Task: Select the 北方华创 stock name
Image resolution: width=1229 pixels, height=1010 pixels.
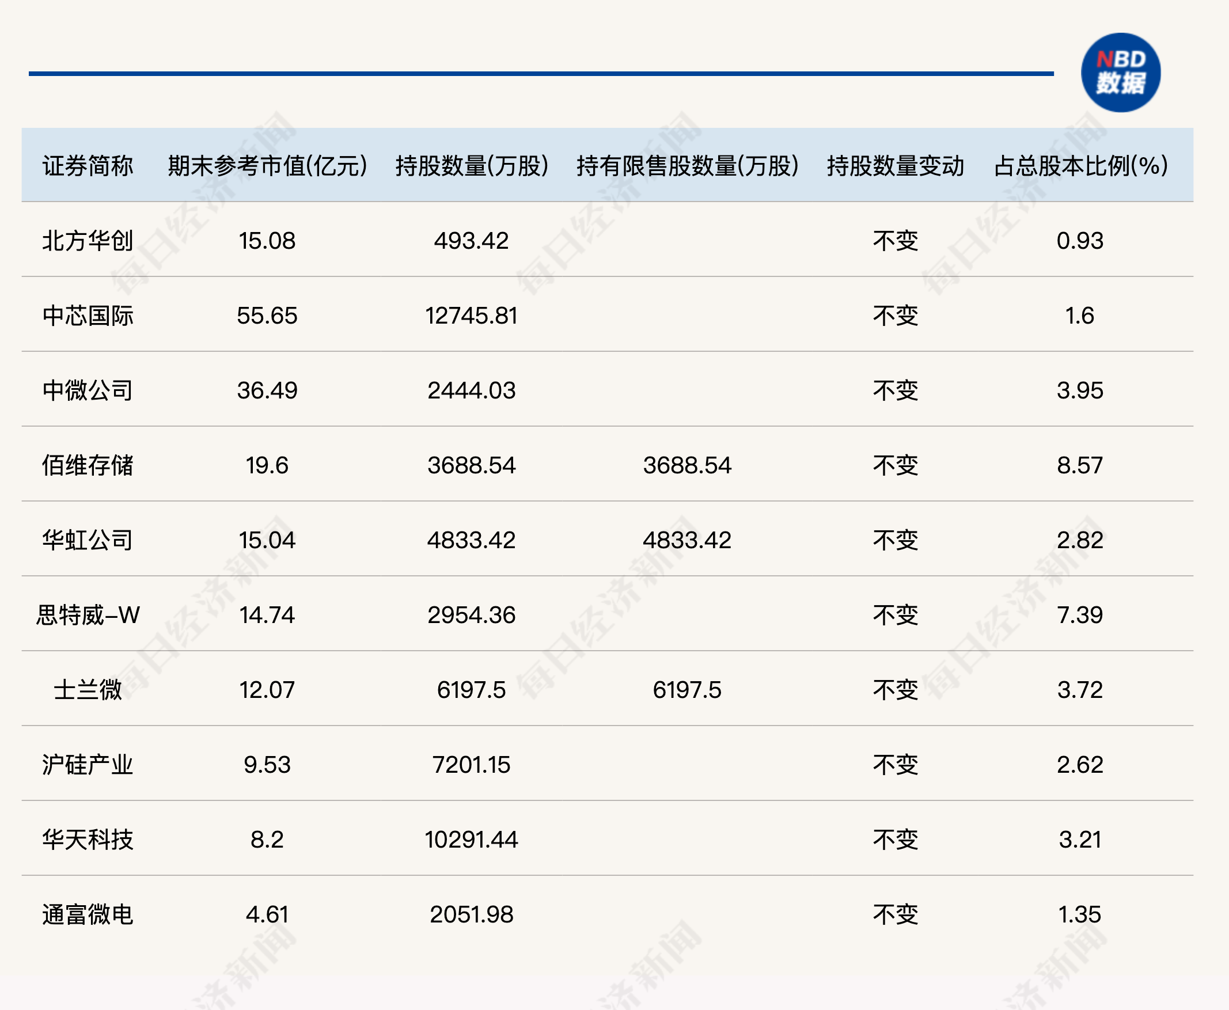Action: click(x=88, y=241)
